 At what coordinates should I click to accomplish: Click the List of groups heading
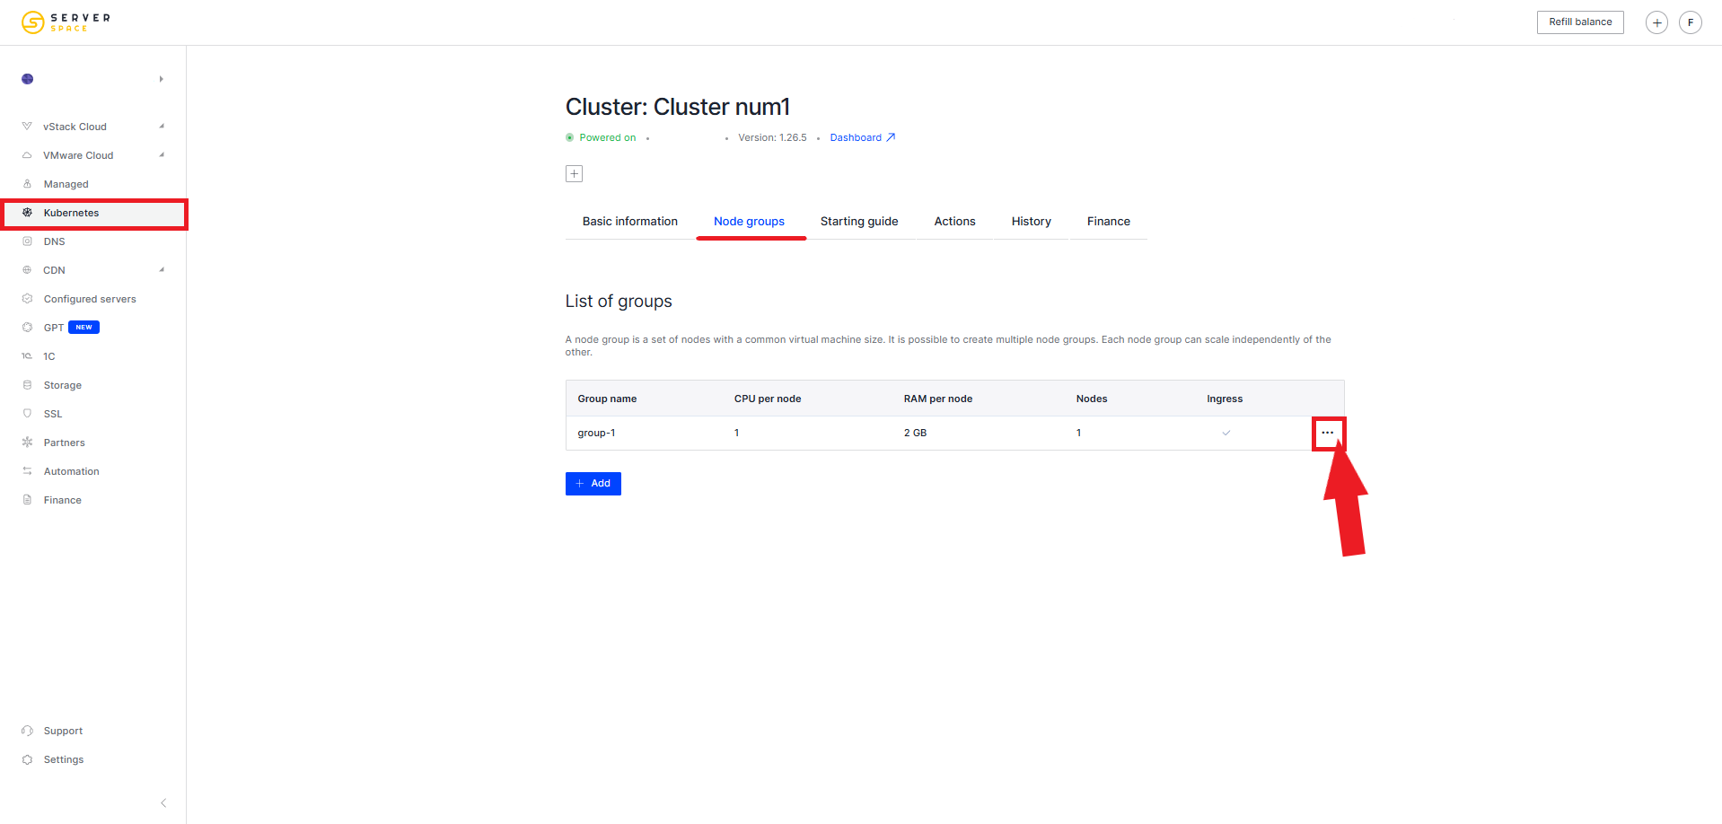click(x=619, y=302)
